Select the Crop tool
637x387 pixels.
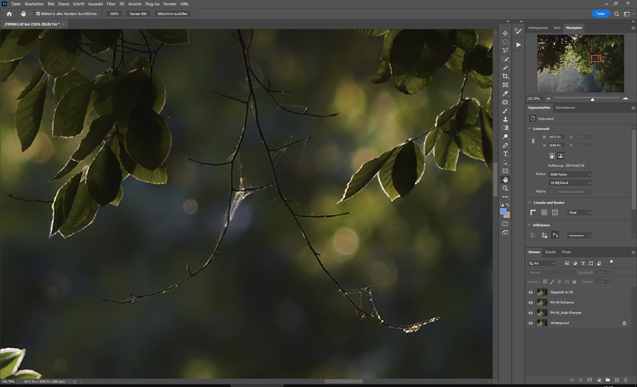click(505, 76)
